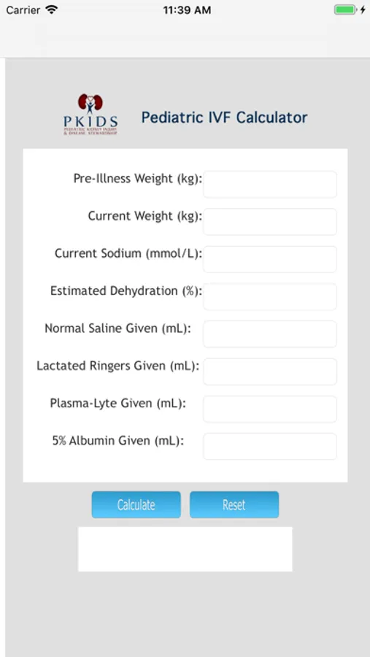Click the Plasma-Lyte Given input box
Image resolution: width=370 pixels, height=657 pixels.
click(270, 409)
